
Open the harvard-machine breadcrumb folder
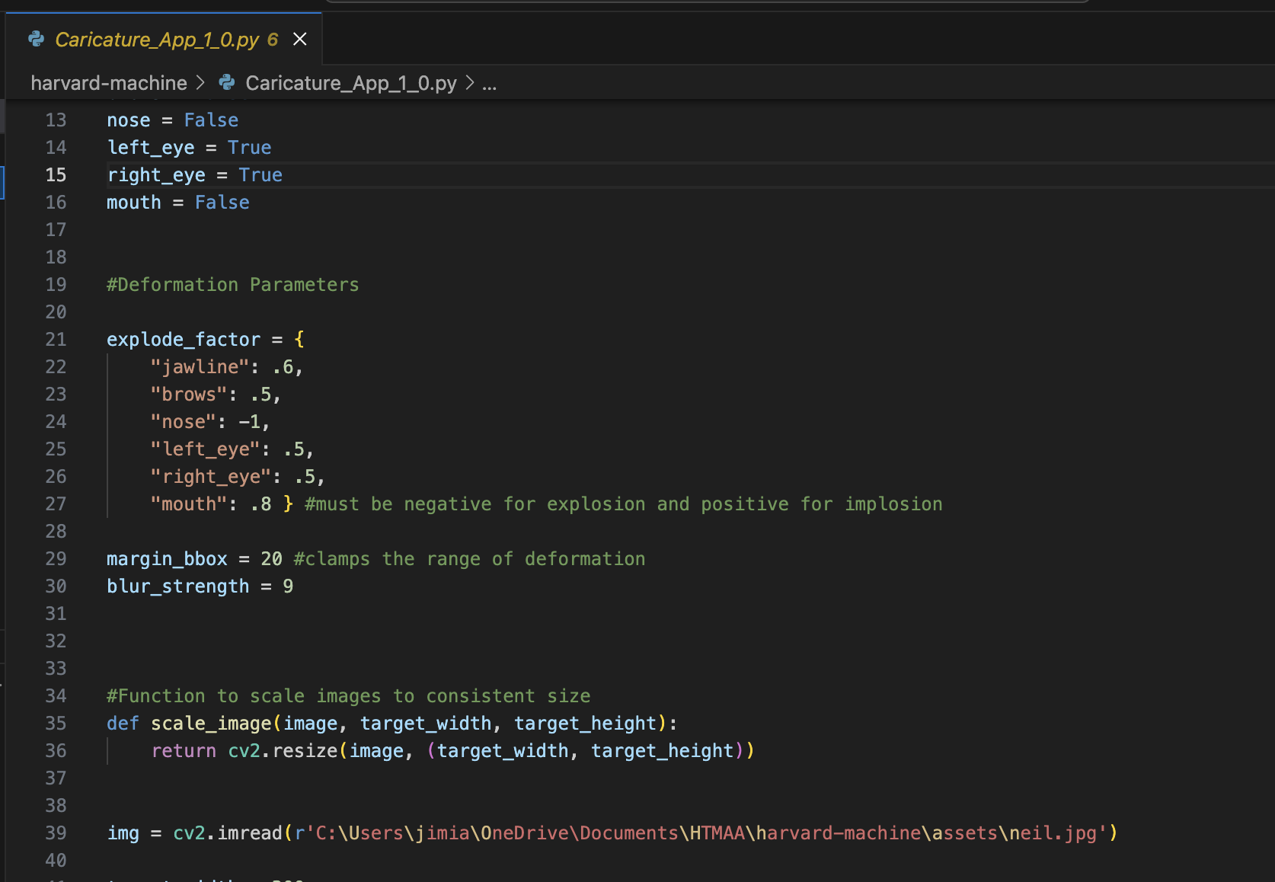pos(109,83)
